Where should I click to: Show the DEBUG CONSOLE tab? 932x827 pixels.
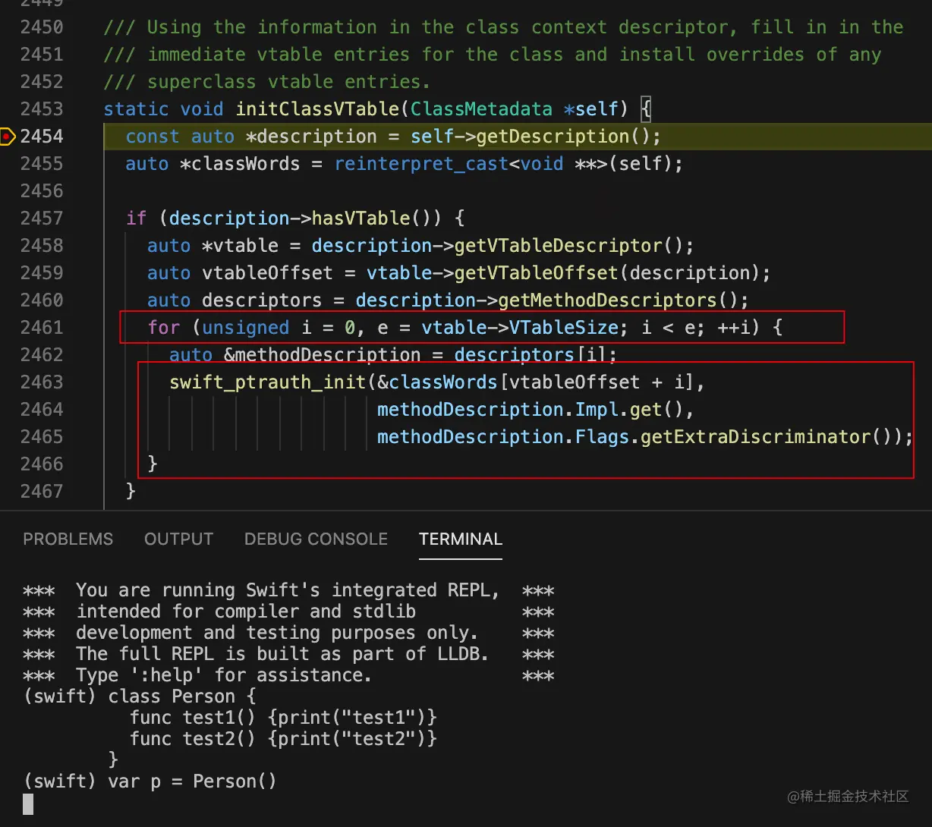click(x=316, y=539)
